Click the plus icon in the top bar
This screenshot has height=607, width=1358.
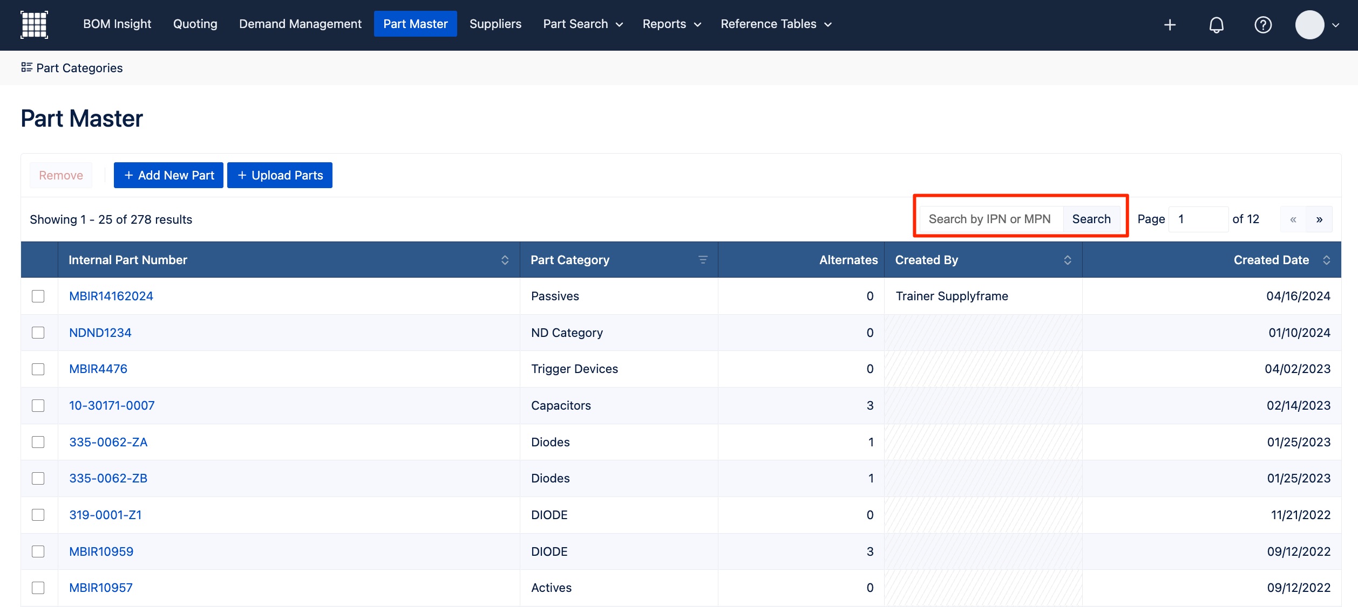pyautogui.click(x=1170, y=25)
